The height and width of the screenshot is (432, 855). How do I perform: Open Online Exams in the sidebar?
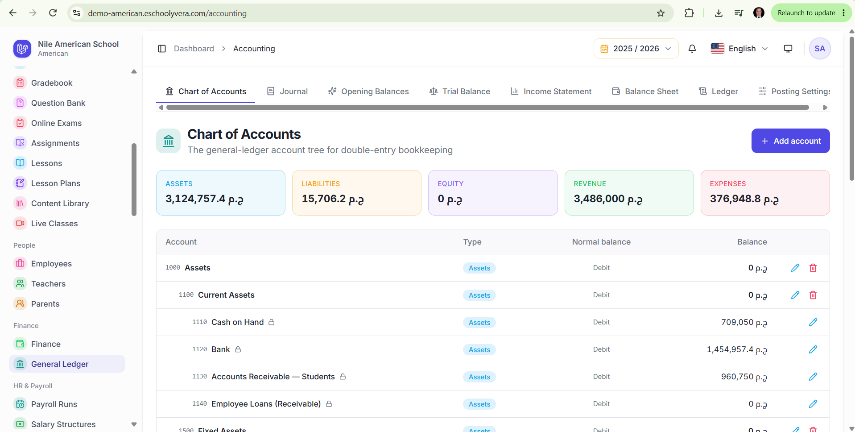point(67,123)
